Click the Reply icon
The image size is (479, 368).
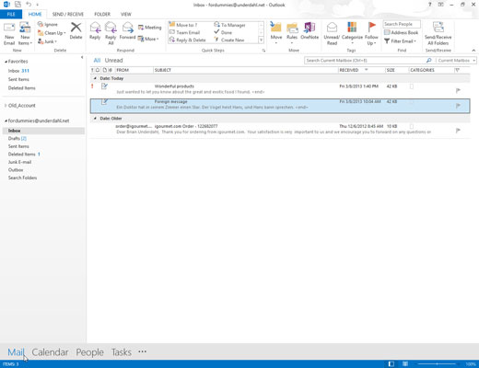95,28
